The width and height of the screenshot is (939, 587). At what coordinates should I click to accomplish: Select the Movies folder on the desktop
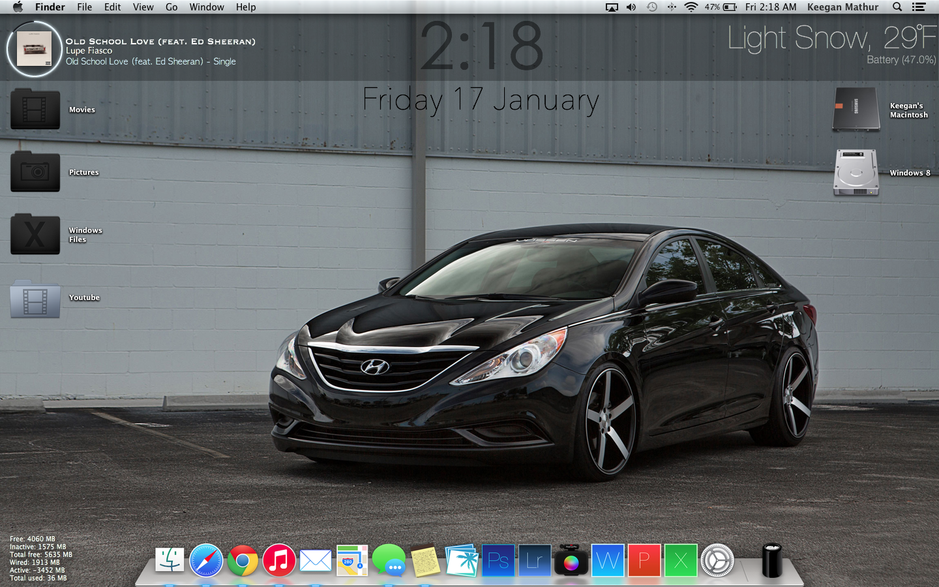35,109
